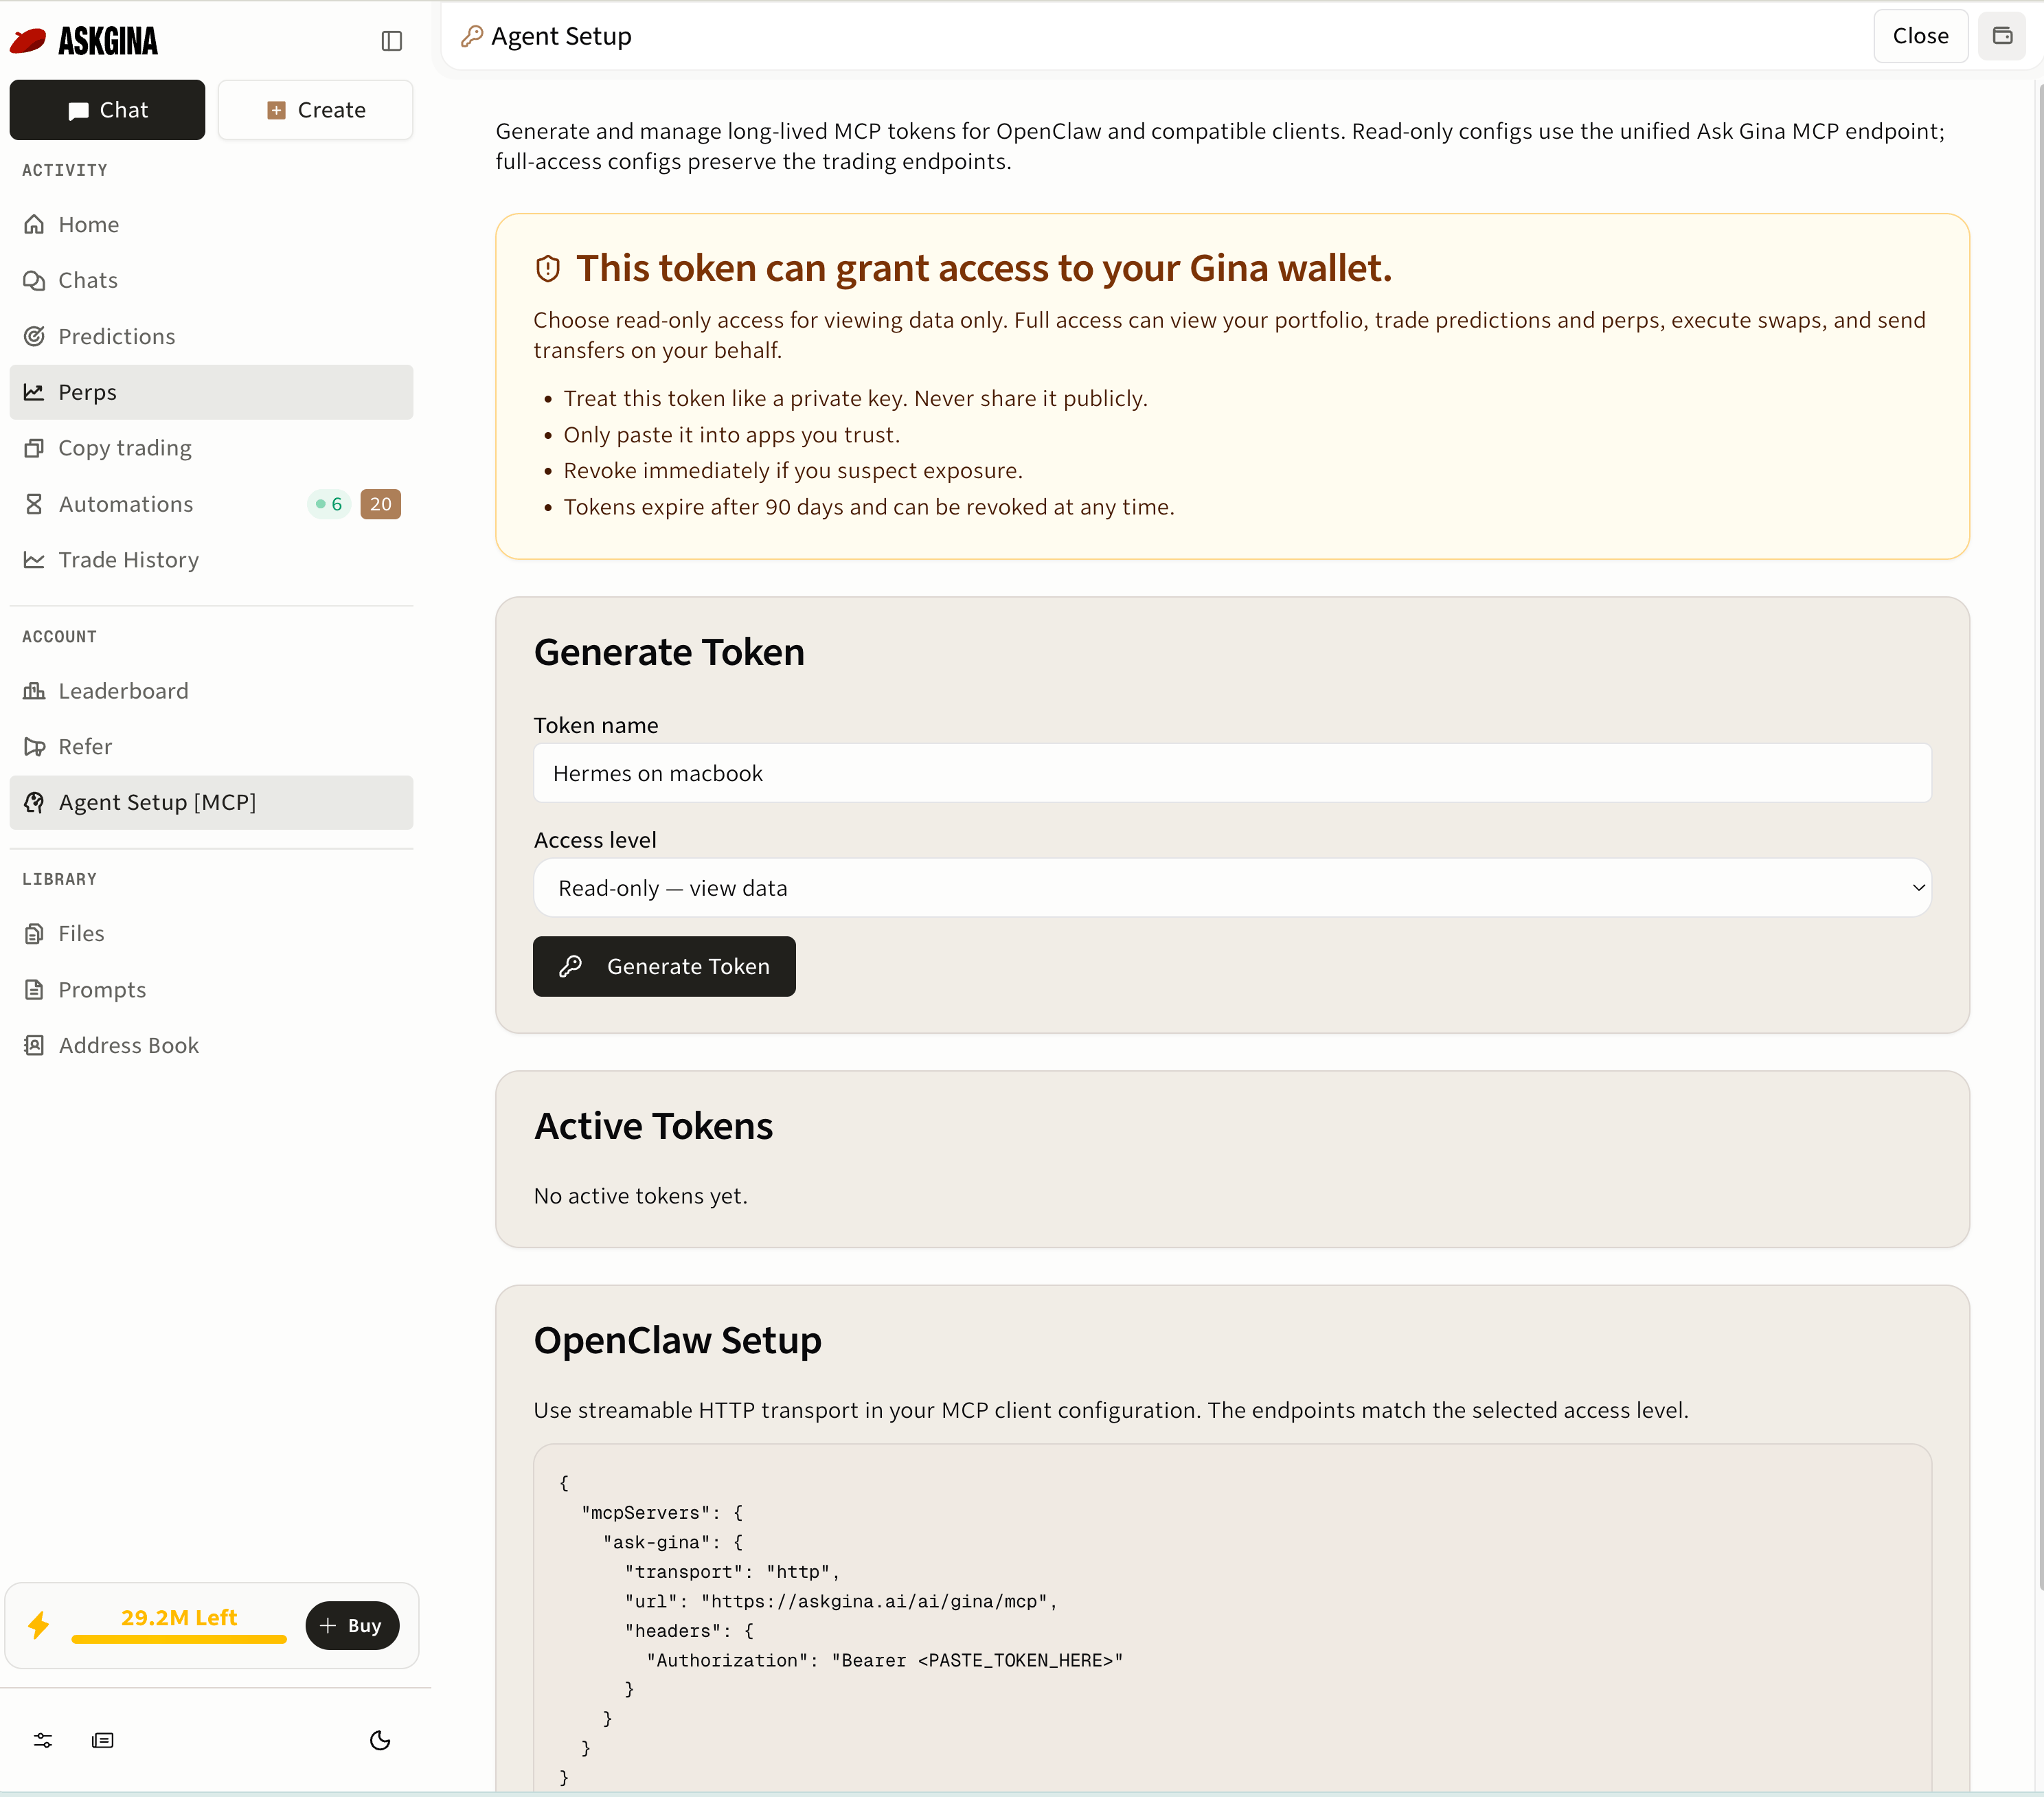Click the key icon next to Agent Setup title

click(472, 36)
